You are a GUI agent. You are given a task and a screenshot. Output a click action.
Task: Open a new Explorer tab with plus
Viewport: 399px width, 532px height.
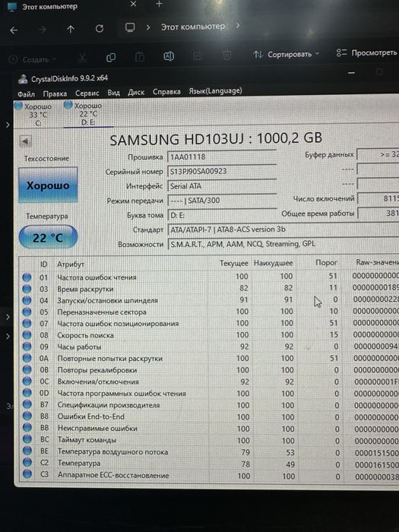click(x=159, y=4)
